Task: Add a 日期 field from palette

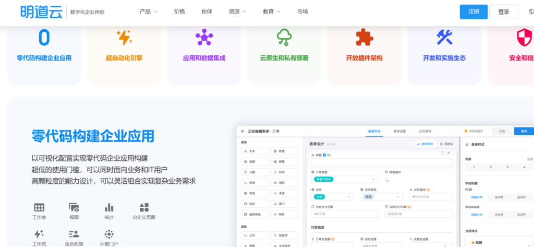Action: pyautogui.click(x=254, y=172)
